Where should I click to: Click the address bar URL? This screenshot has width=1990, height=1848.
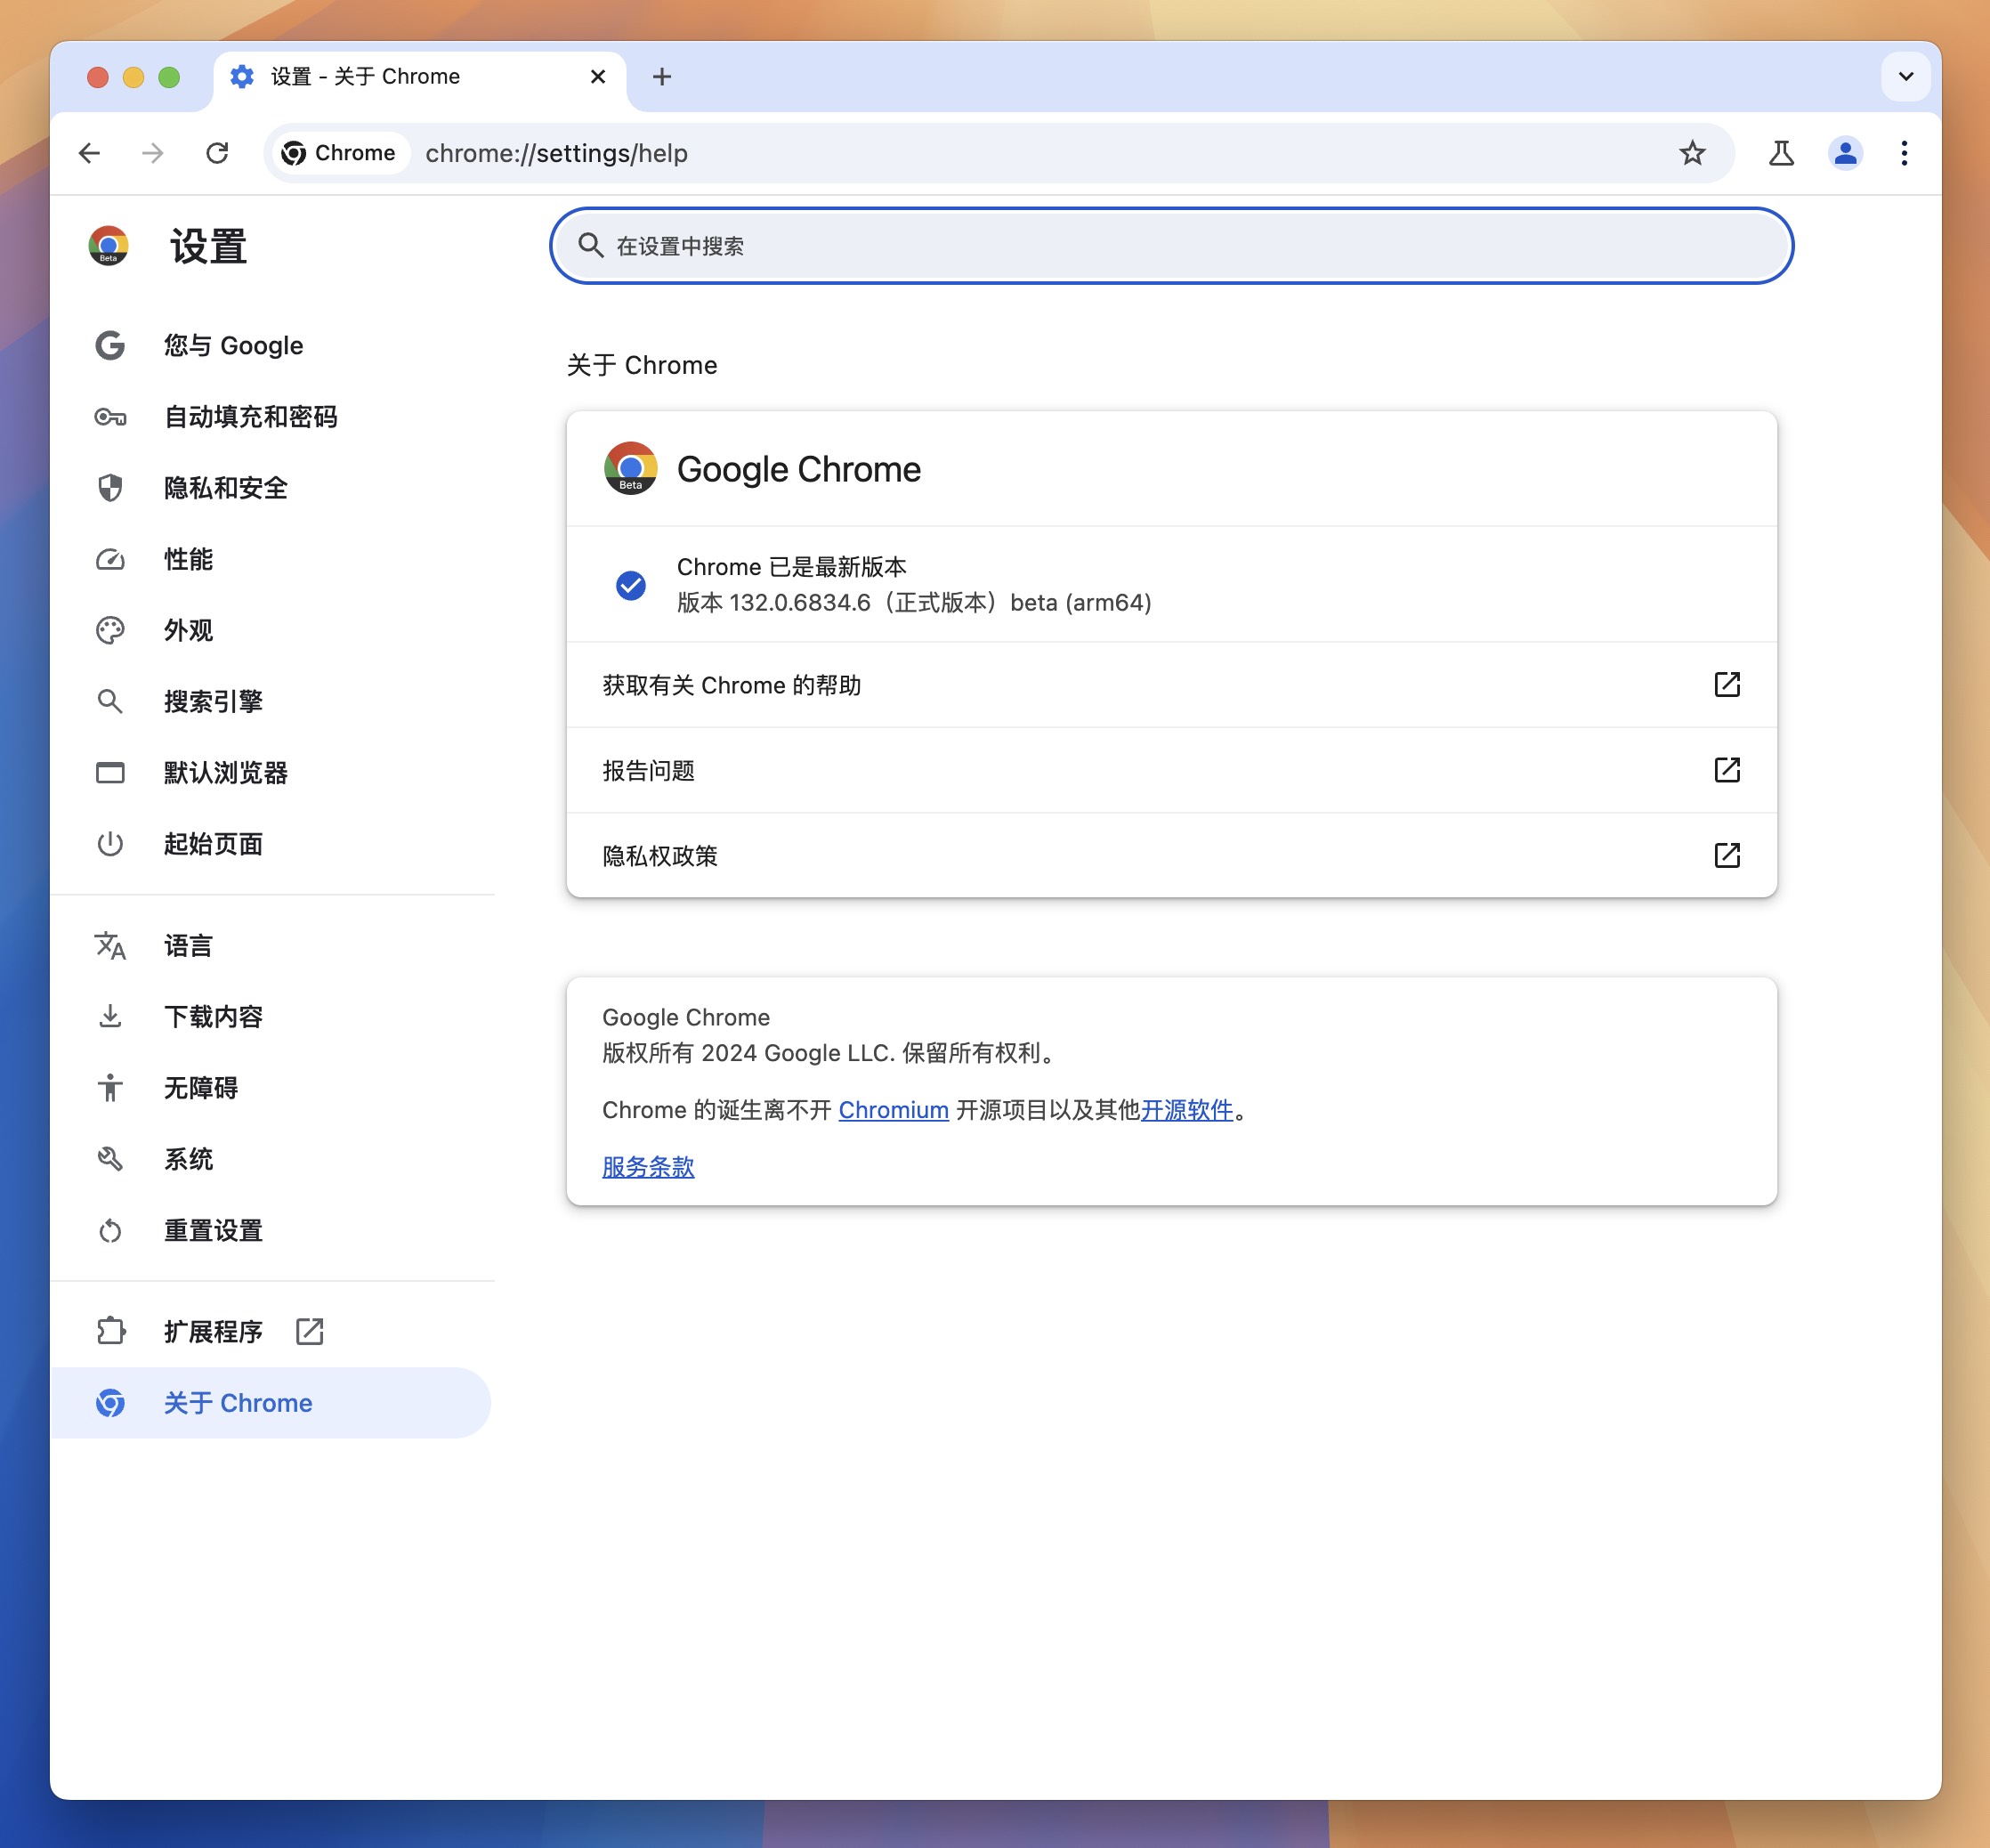coord(557,153)
